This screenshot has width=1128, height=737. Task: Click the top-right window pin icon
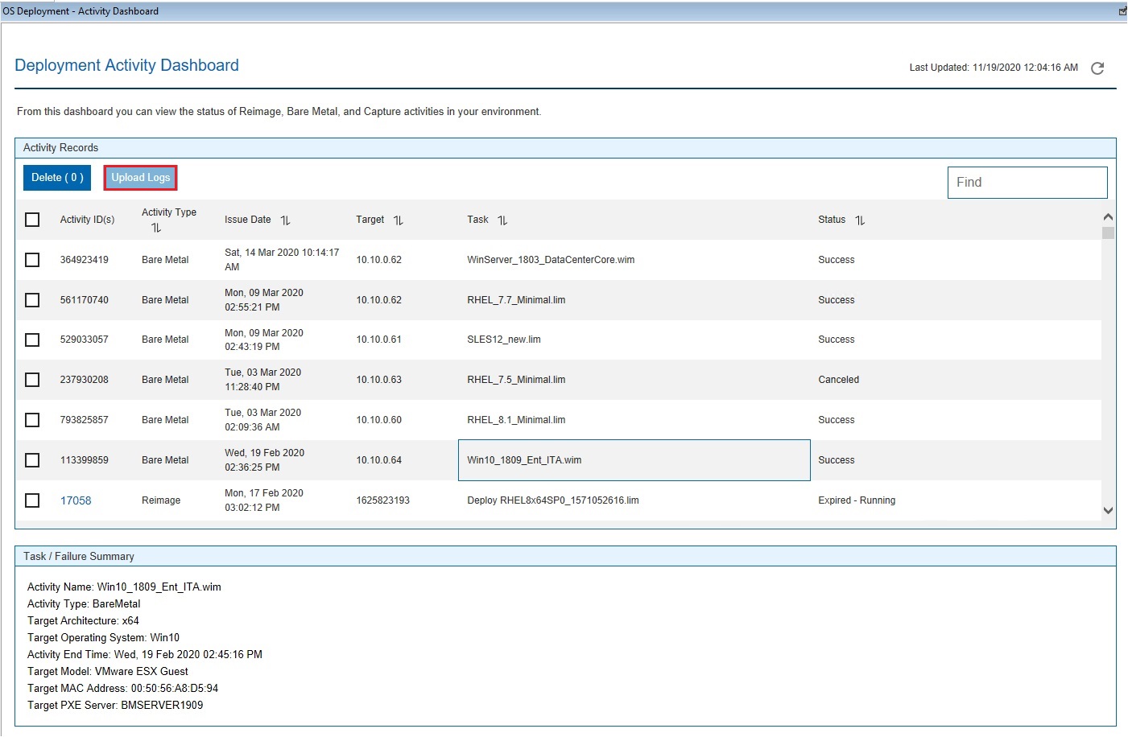[x=1122, y=11]
